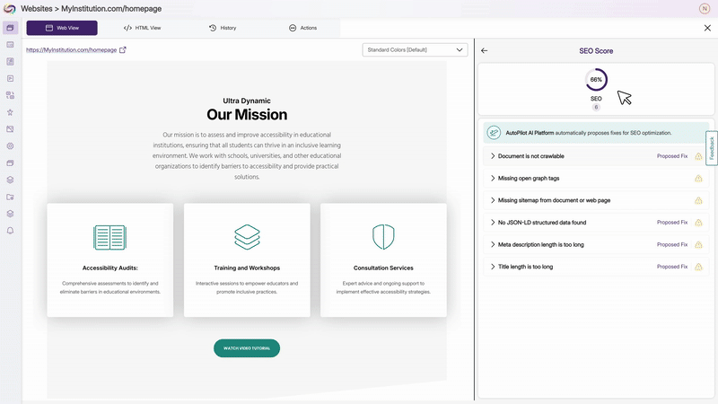Expand Meta description length is too long
718x404 pixels.
point(494,244)
